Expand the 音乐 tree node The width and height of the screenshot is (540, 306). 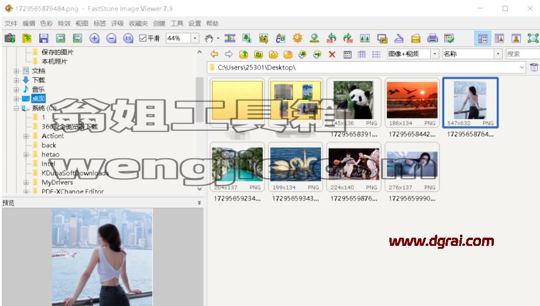(x=16, y=89)
